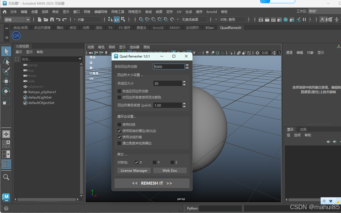Click the 目标四边形总数 value field
Image resolution: width=341 pixels, height=213 pixels.
[169, 66]
